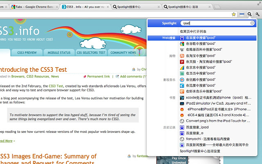Follow the News category link
Image resolution: width=262 pixels, height=164 pixels.
pyautogui.click(x=55, y=77)
